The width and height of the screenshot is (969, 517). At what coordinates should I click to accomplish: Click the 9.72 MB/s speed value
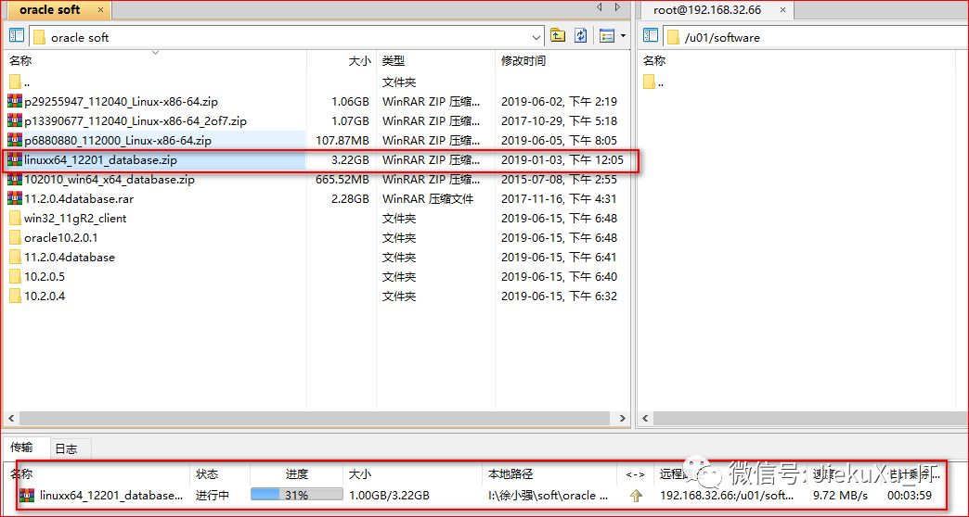(840, 495)
